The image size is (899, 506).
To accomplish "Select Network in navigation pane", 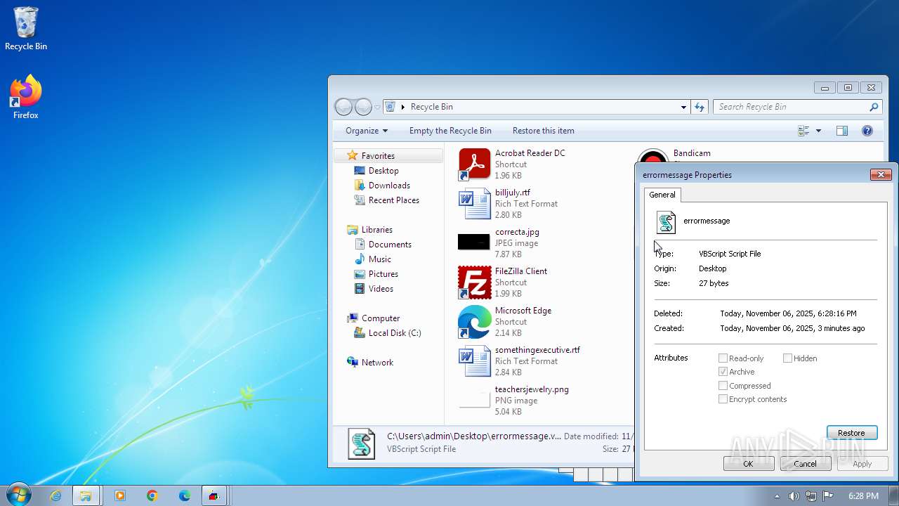I will (377, 363).
